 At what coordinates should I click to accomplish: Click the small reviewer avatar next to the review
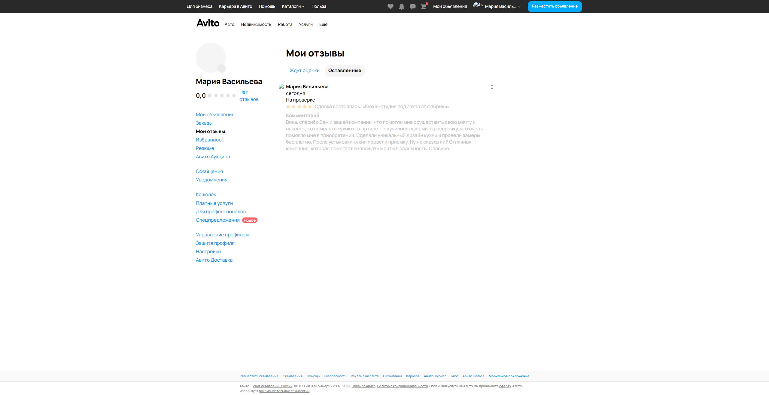coord(281,87)
